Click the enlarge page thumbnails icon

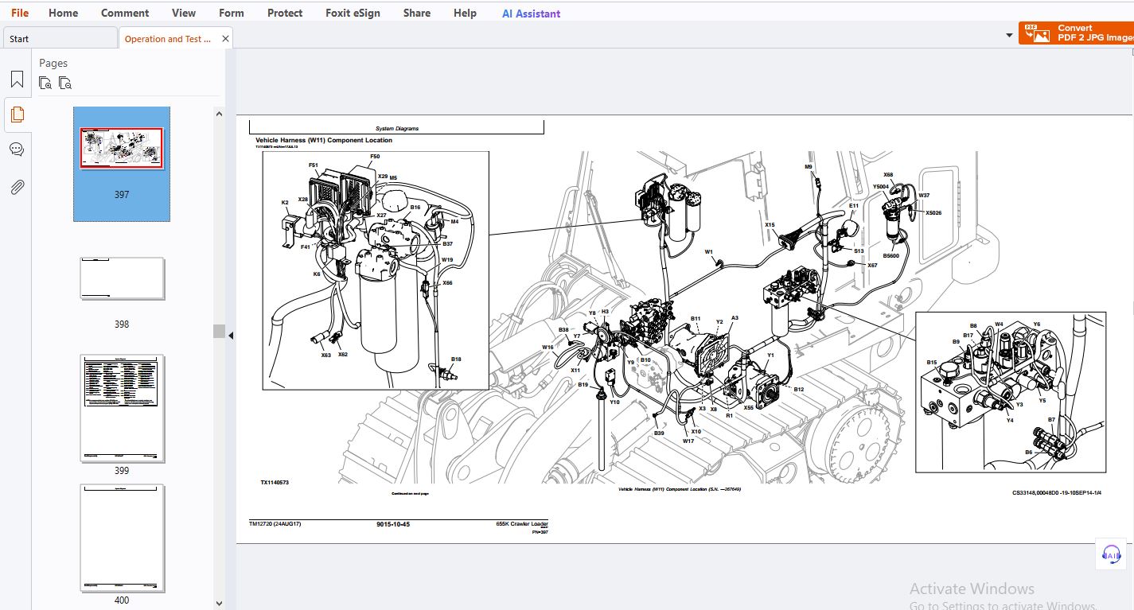coord(45,82)
